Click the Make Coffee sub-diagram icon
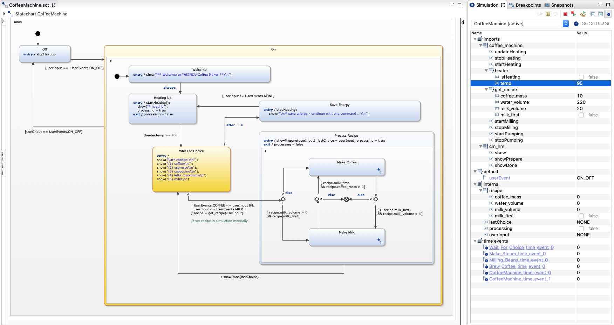 pyautogui.click(x=380, y=171)
